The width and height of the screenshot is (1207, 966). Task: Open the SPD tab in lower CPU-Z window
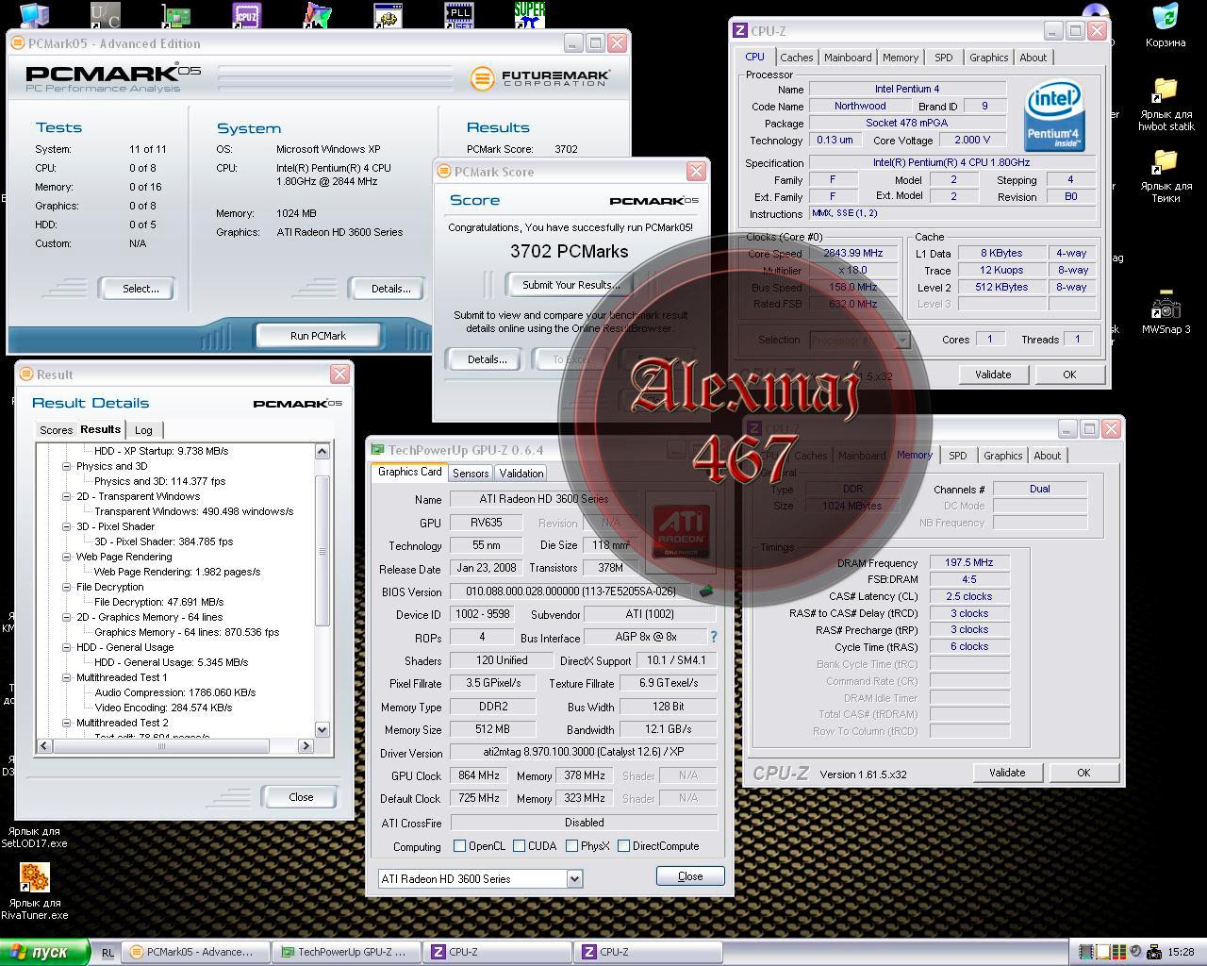(x=957, y=456)
